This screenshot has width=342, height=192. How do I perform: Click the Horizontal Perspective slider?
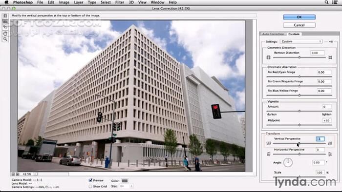299,154
